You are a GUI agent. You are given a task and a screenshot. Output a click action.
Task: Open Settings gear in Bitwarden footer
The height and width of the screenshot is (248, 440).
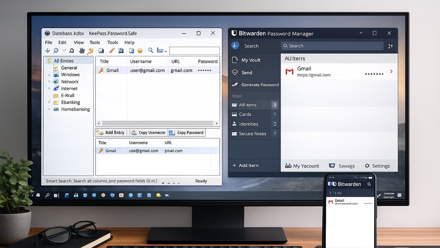377,166
